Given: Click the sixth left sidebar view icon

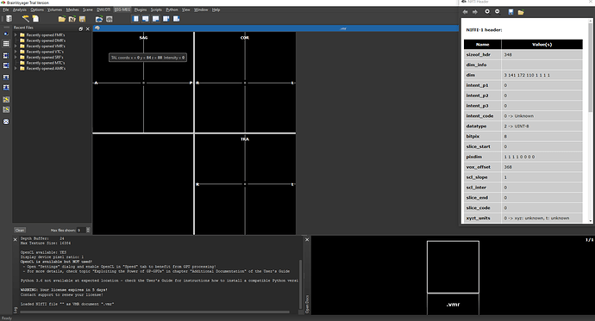Looking at the screenshot, I should coord(6,88).
